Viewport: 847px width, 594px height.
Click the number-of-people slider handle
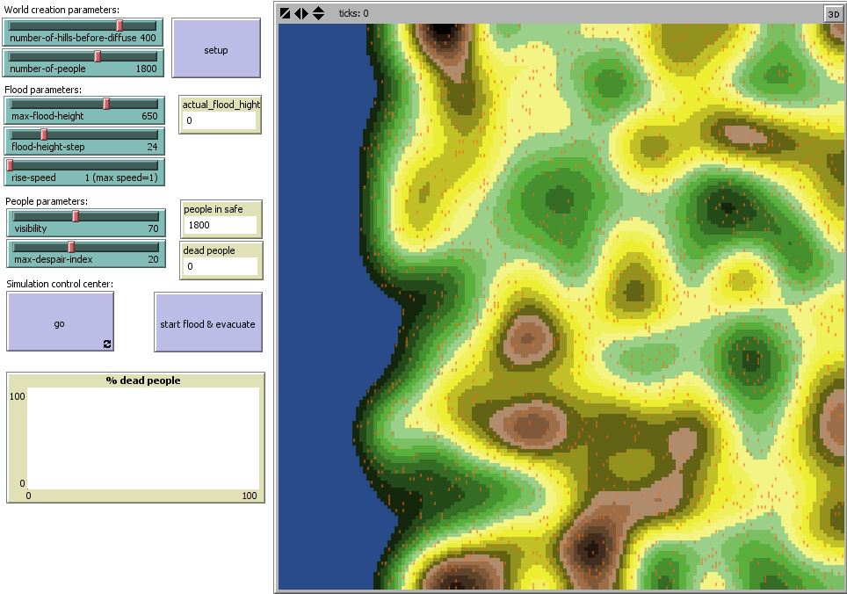(x=98, y=56)
